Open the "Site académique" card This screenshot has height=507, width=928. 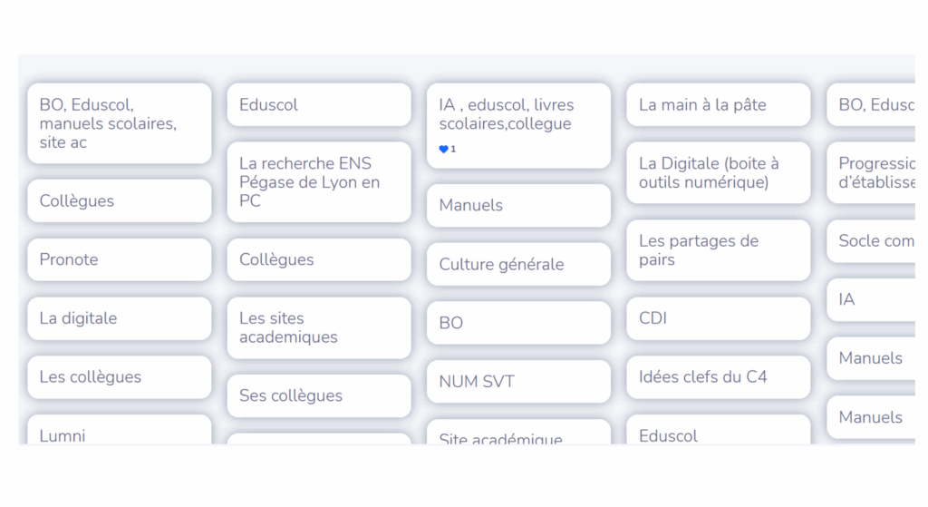[x=518, y=433]
